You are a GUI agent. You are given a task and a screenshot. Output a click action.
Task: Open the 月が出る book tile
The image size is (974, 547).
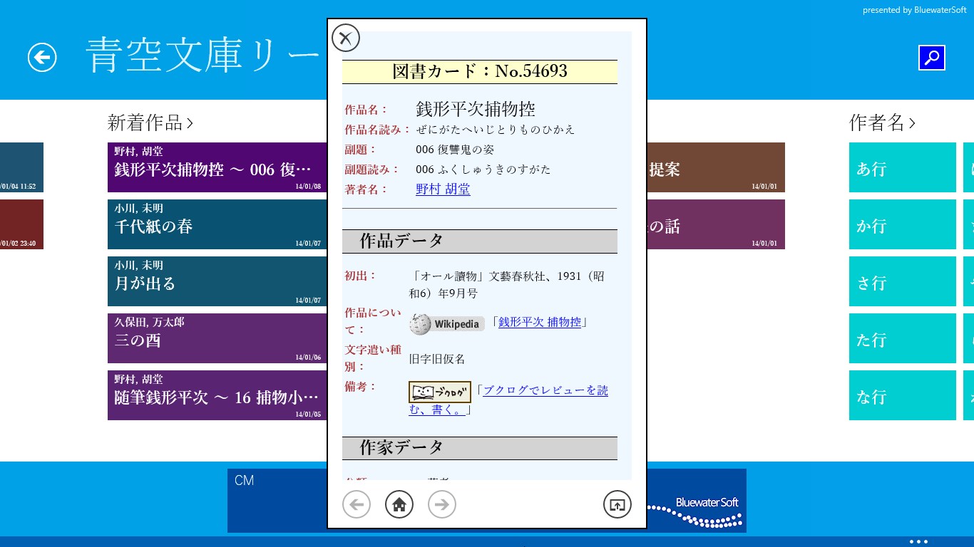tap(217, 281)
